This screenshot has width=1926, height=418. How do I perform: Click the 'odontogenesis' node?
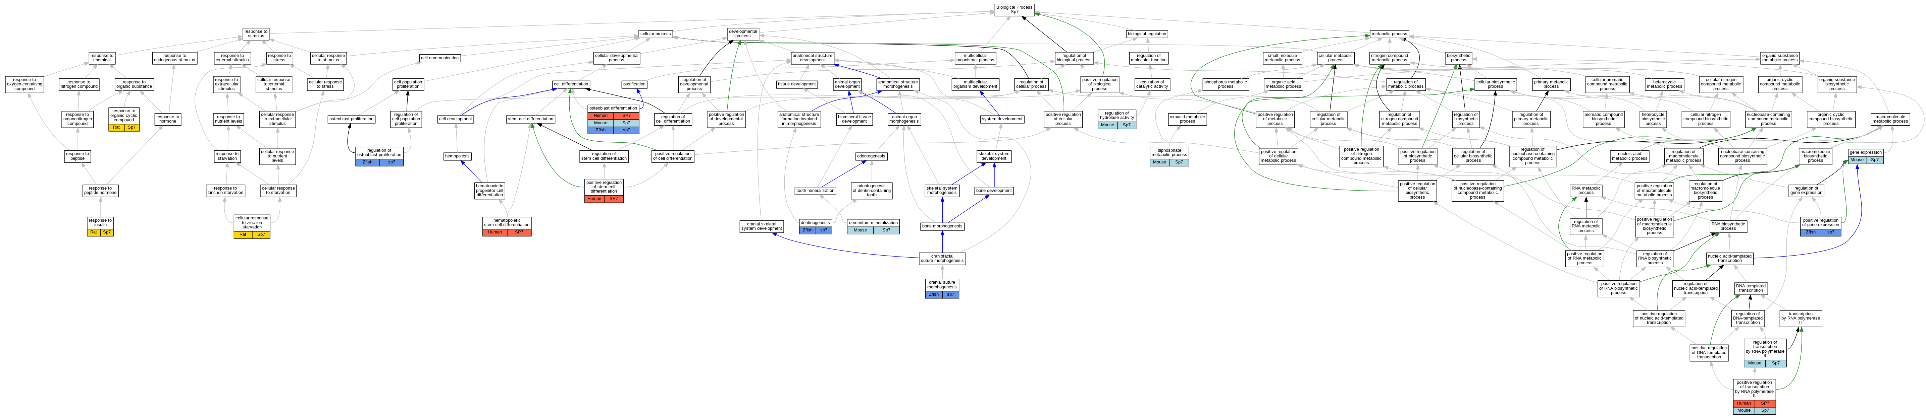click(871, 156)
